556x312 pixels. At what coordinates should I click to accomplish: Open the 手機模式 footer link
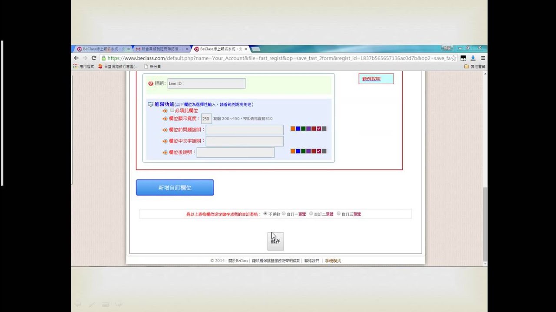[x=333, y=261]
